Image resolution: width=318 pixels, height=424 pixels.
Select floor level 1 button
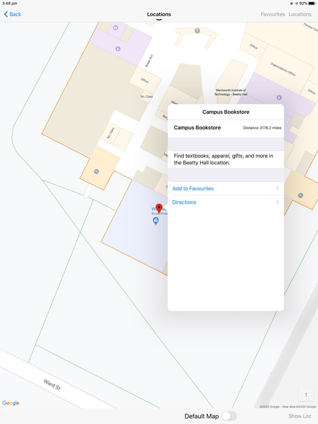[305, 395]
